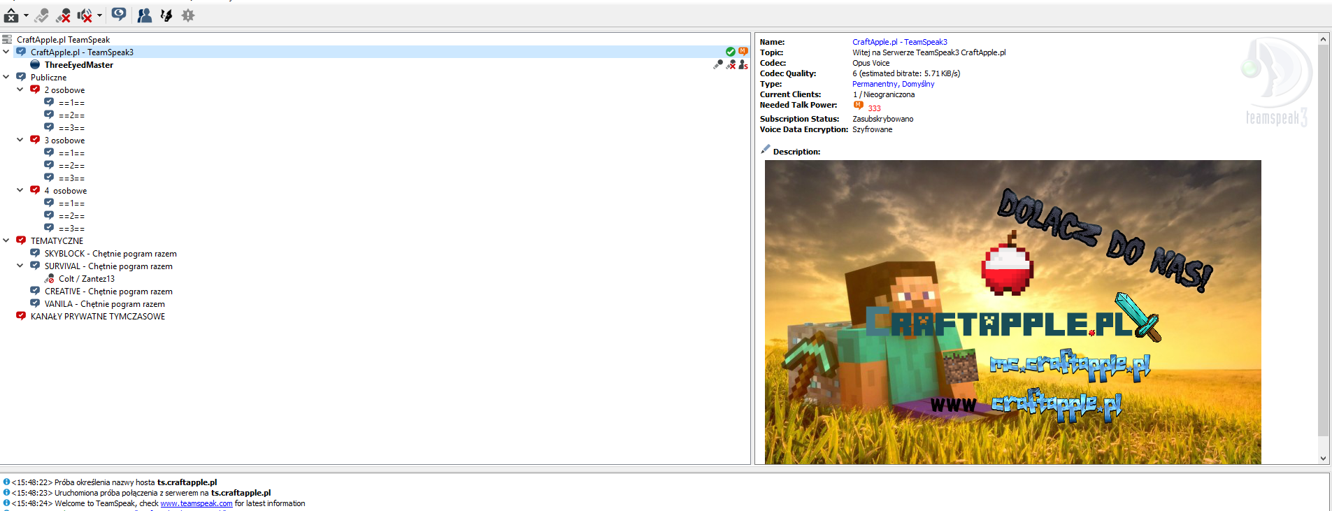Click the channel subscription speech bubble icon

click(119, 15)
